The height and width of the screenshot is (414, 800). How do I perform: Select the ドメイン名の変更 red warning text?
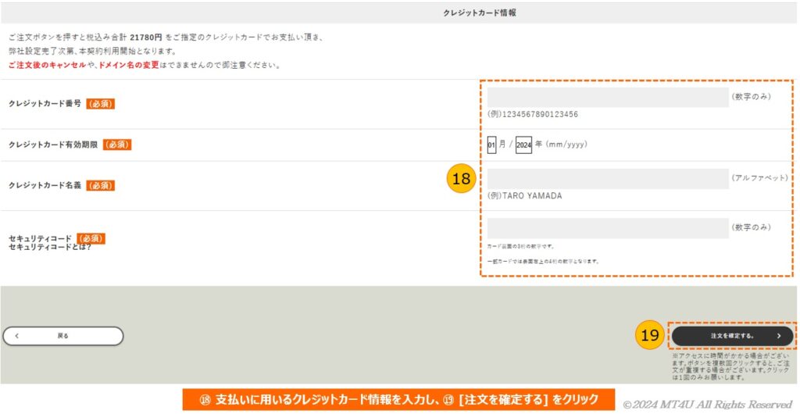point(129,66)
